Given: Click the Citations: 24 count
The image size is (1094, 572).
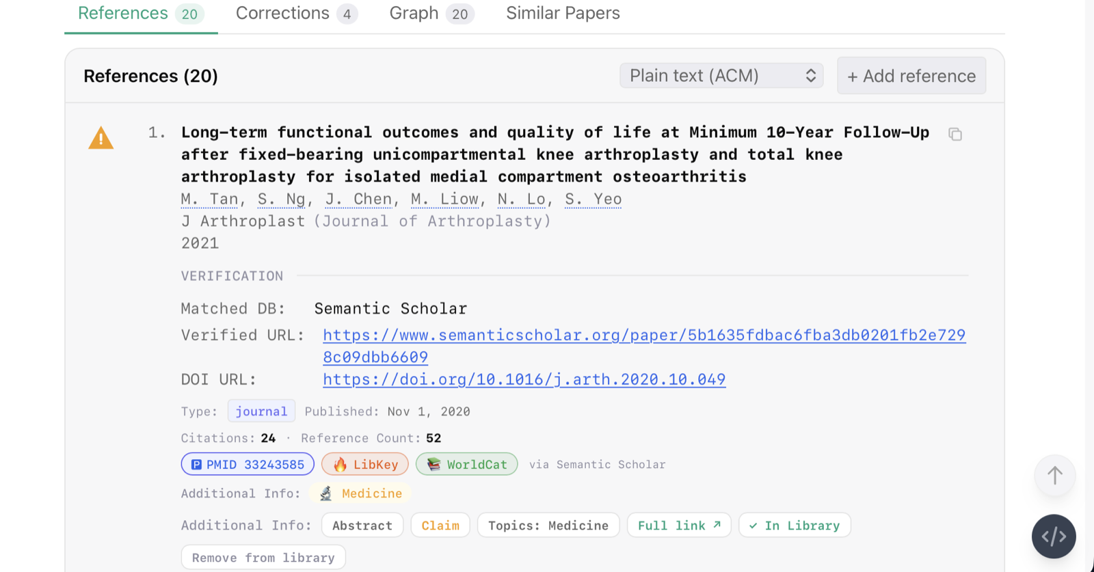Looking at the screenshot, I should tap(228, 438).
